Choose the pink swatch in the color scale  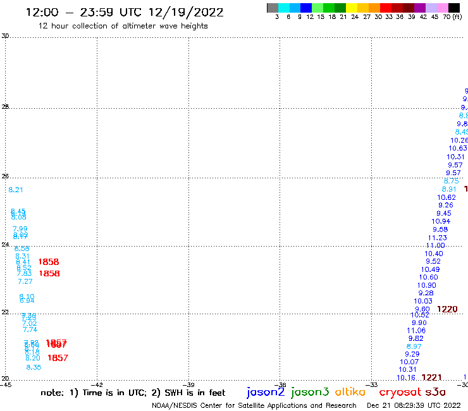(x=442, y=8)
